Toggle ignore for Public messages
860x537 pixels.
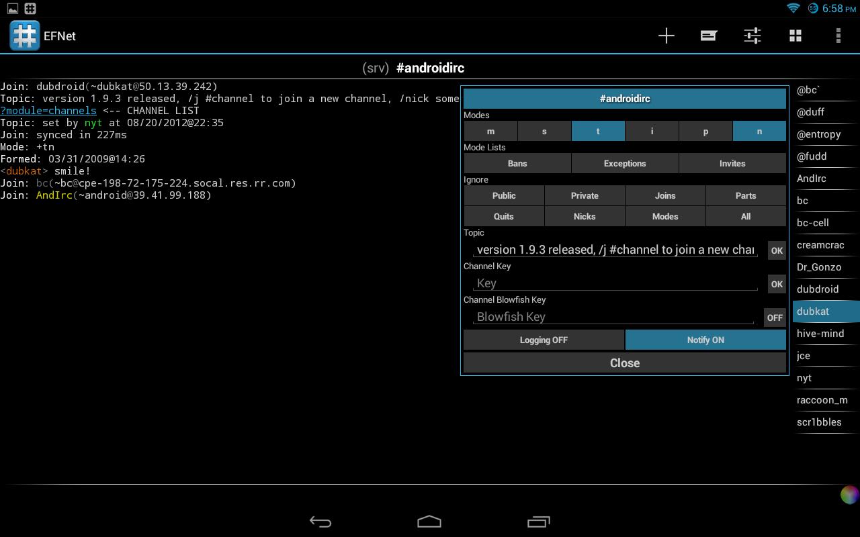tap(504, 195)
